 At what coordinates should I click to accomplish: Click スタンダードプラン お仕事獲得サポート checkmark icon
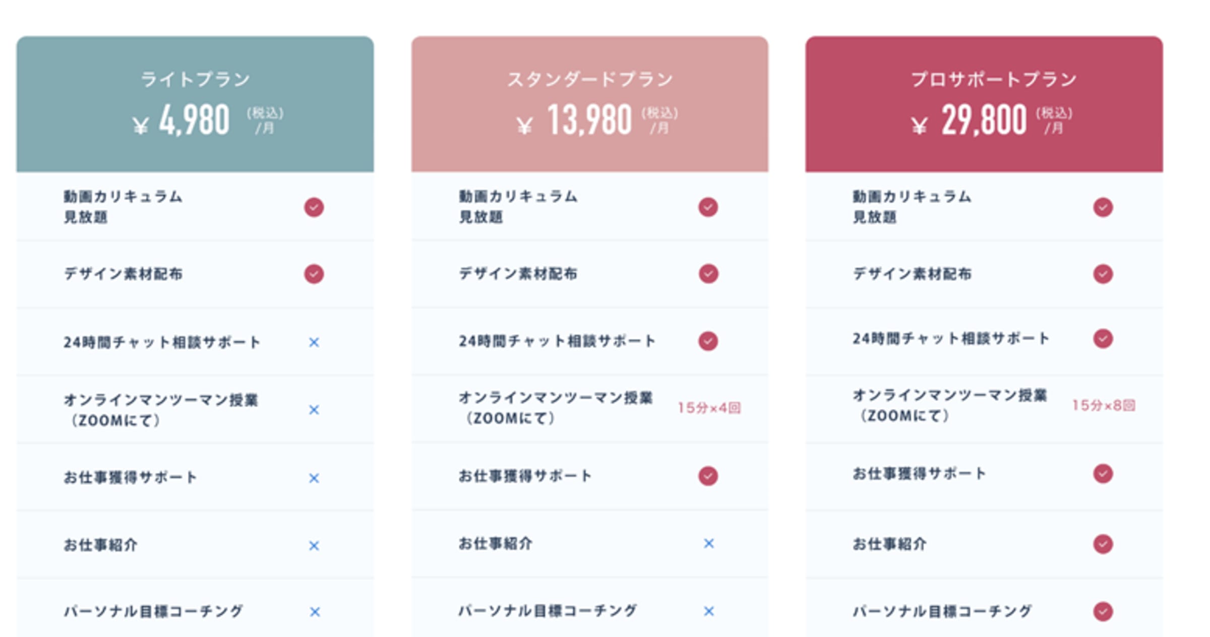pyautogui.click(x=708, y=476)
